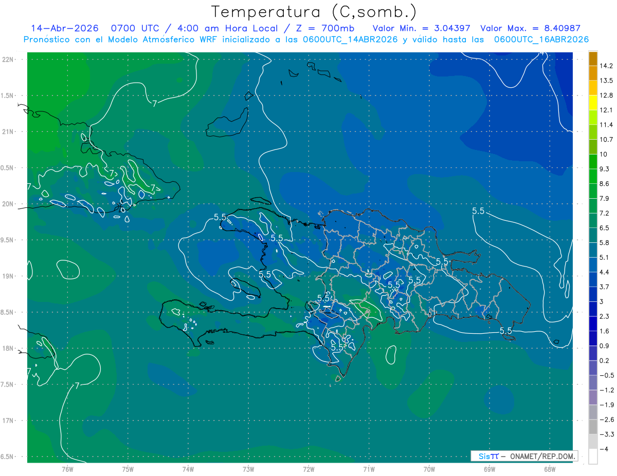Click the 72W longitude axis label
This screenshot has height=476, width=617.
(308, 469)
